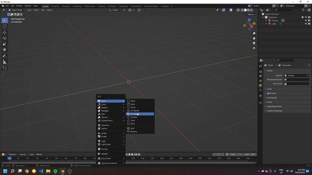
Task: Click the Windows Start button
Action: click(x=5, y=171)
